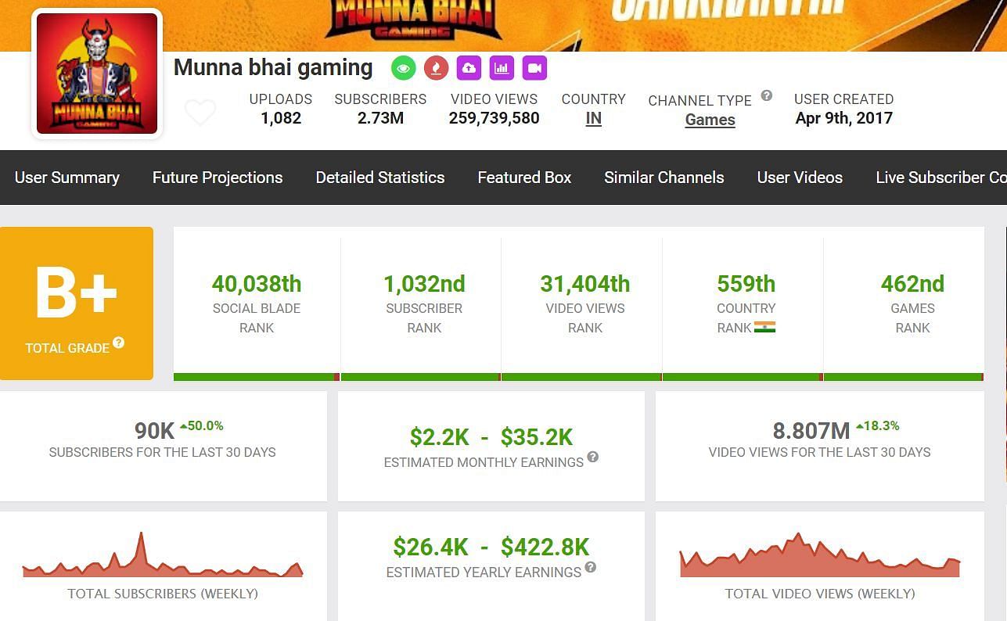The image size is (1007, 621).
Task: Click the progress bar under Subscriber Rank
Action: coord(421,377)
